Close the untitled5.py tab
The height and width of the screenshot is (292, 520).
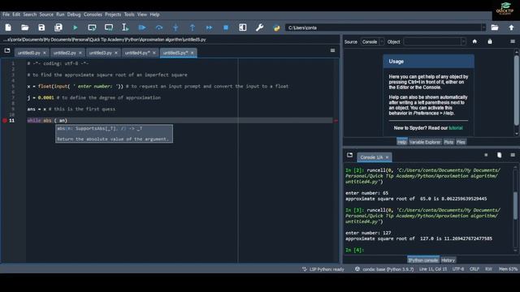[x=192, y=53]
